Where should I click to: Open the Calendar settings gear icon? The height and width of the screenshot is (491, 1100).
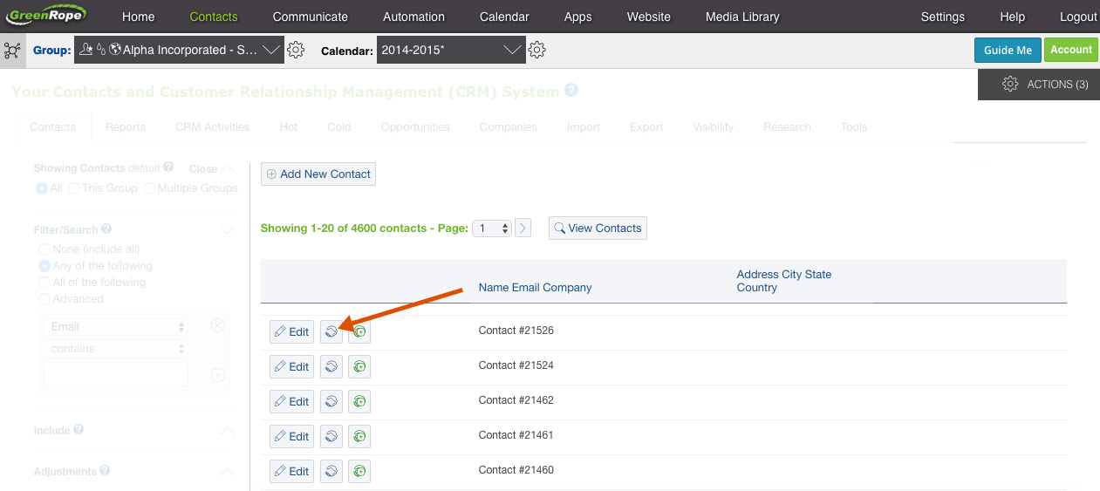[x=537, y=51]
